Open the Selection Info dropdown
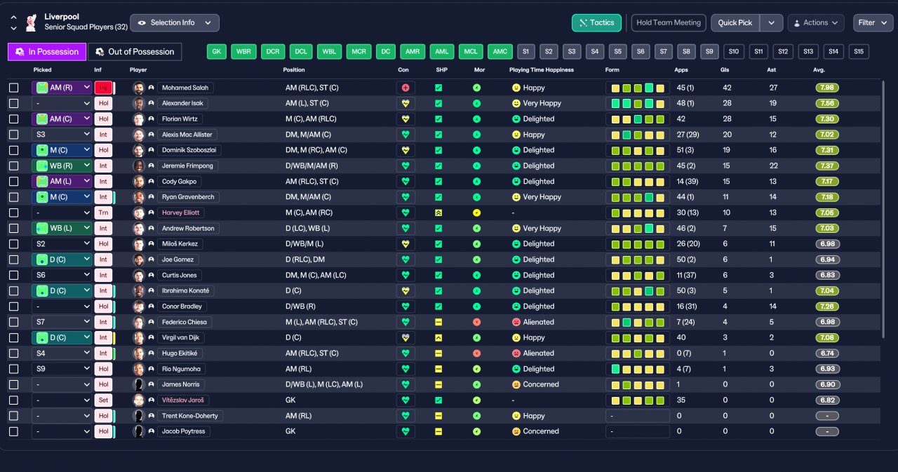 click(x=175, y=22)
